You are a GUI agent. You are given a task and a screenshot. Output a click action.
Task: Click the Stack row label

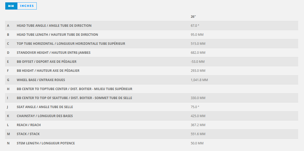point(28,134)
